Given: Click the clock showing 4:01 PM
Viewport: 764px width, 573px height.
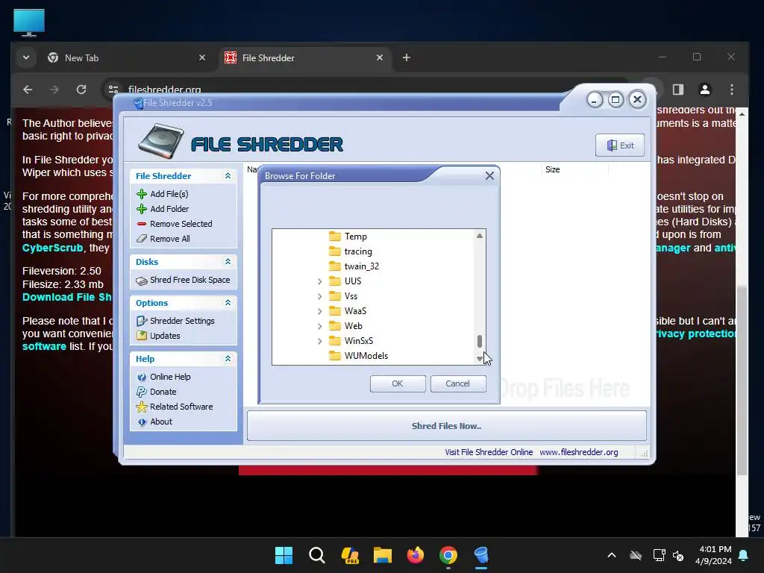Looking at the screenshot, I should (715, 549).
